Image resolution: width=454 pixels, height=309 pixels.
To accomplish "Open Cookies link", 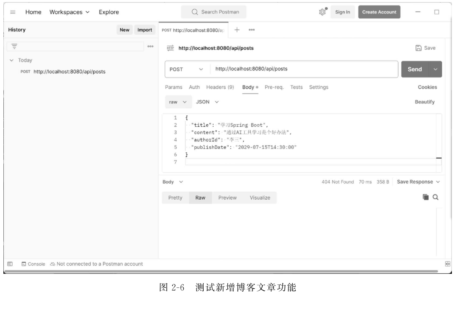I will [x=427, y=87].
